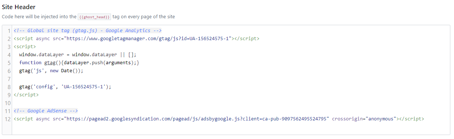Click the window.dataLayer assignment line
The image size is (454, 139).
point(78,55)
